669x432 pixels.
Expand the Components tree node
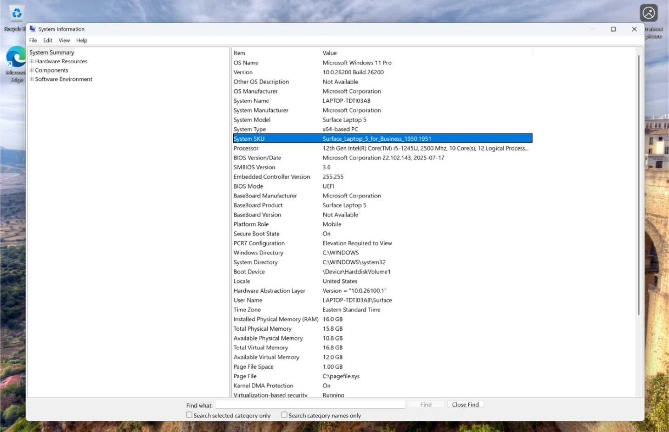32,70
